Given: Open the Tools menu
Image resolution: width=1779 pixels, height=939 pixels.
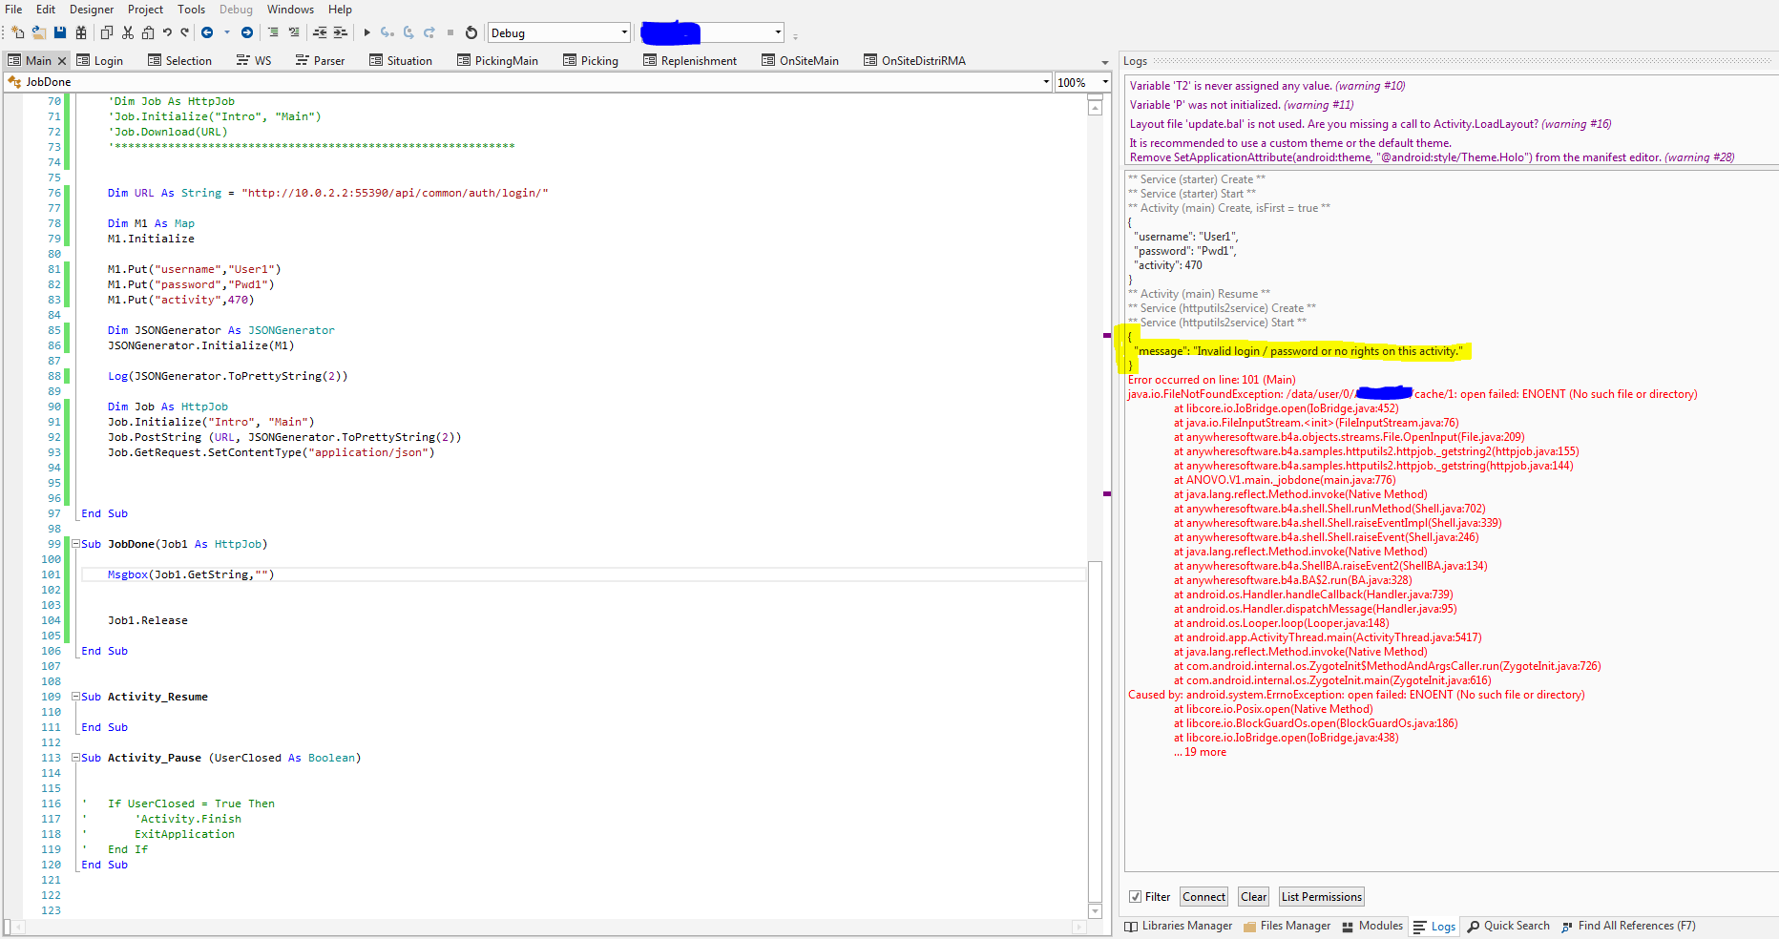Looking at the screenshot, I should [x=191, y=9].
